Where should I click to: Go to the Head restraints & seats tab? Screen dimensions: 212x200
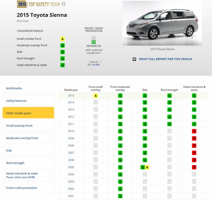click(x=28, y=175)
